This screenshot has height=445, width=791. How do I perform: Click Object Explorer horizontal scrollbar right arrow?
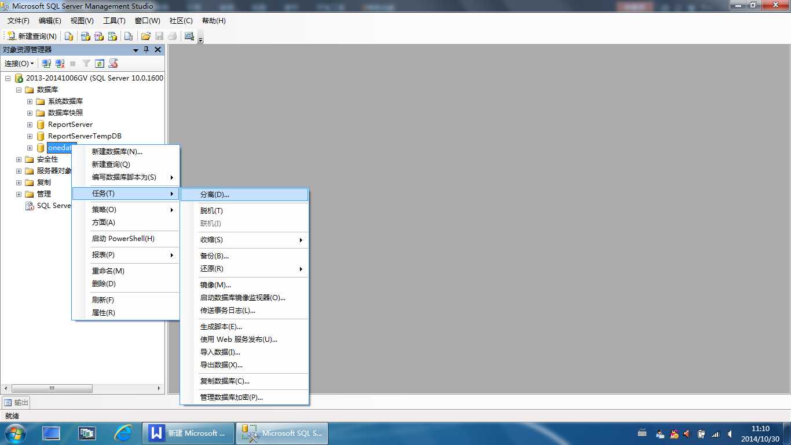pos(159,388)
